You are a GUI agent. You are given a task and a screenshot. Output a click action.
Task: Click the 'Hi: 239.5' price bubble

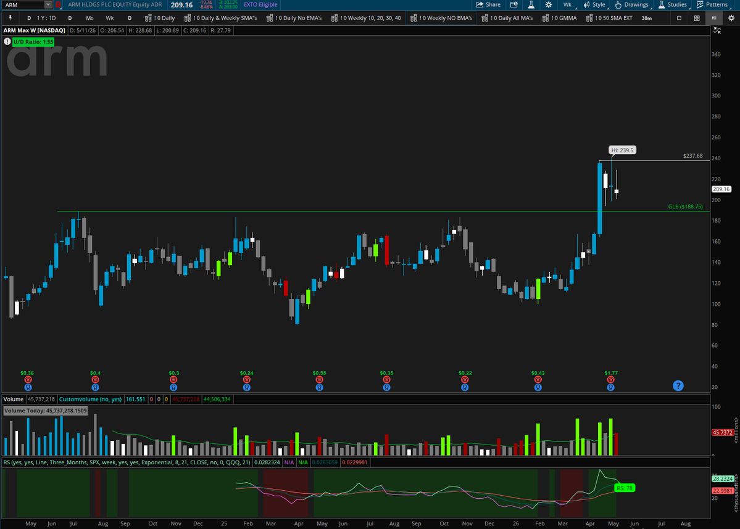623,150
